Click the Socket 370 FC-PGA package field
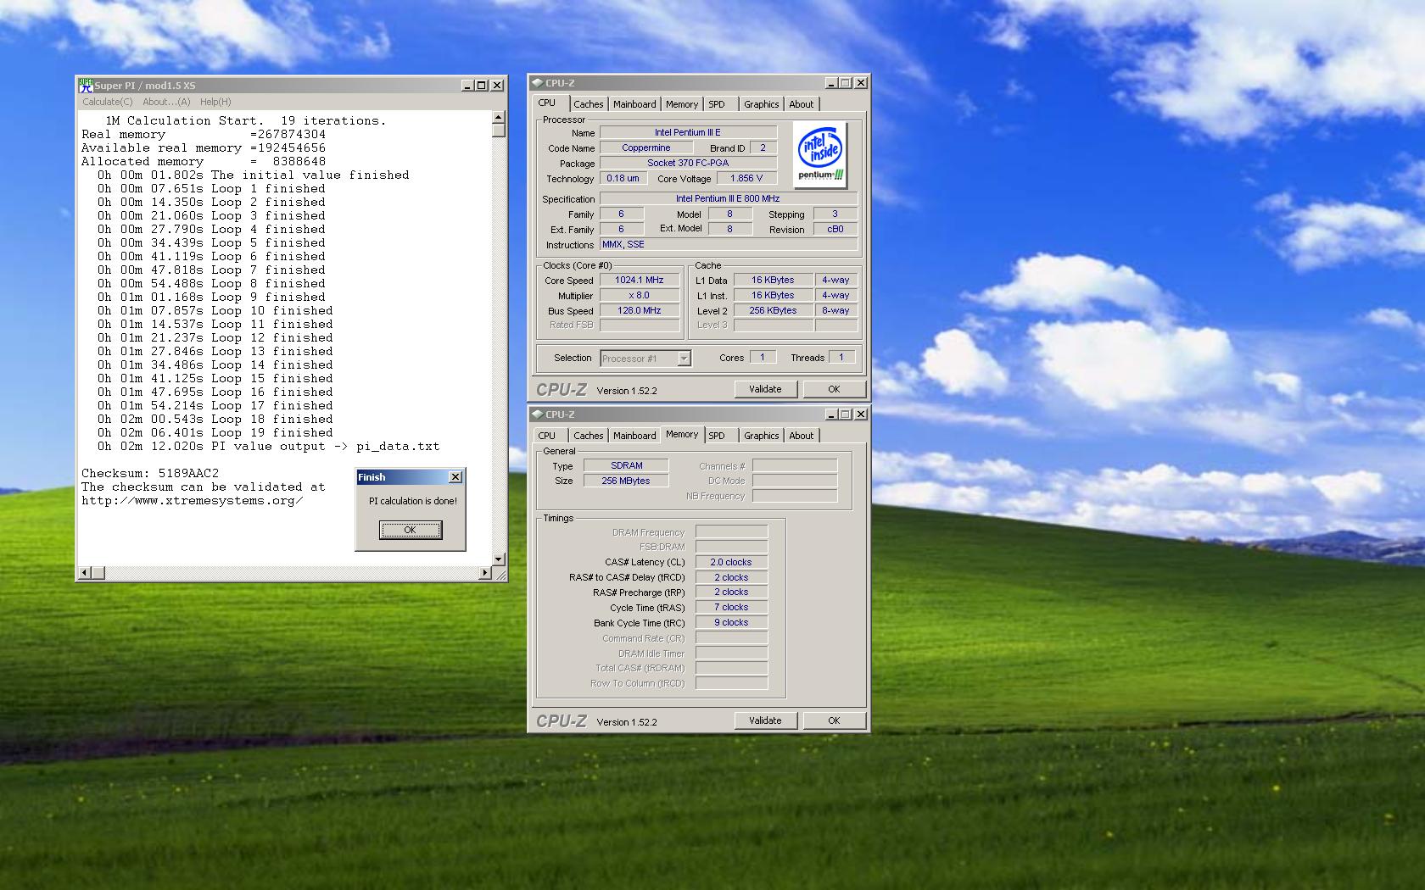 click(x=688, y=163)
